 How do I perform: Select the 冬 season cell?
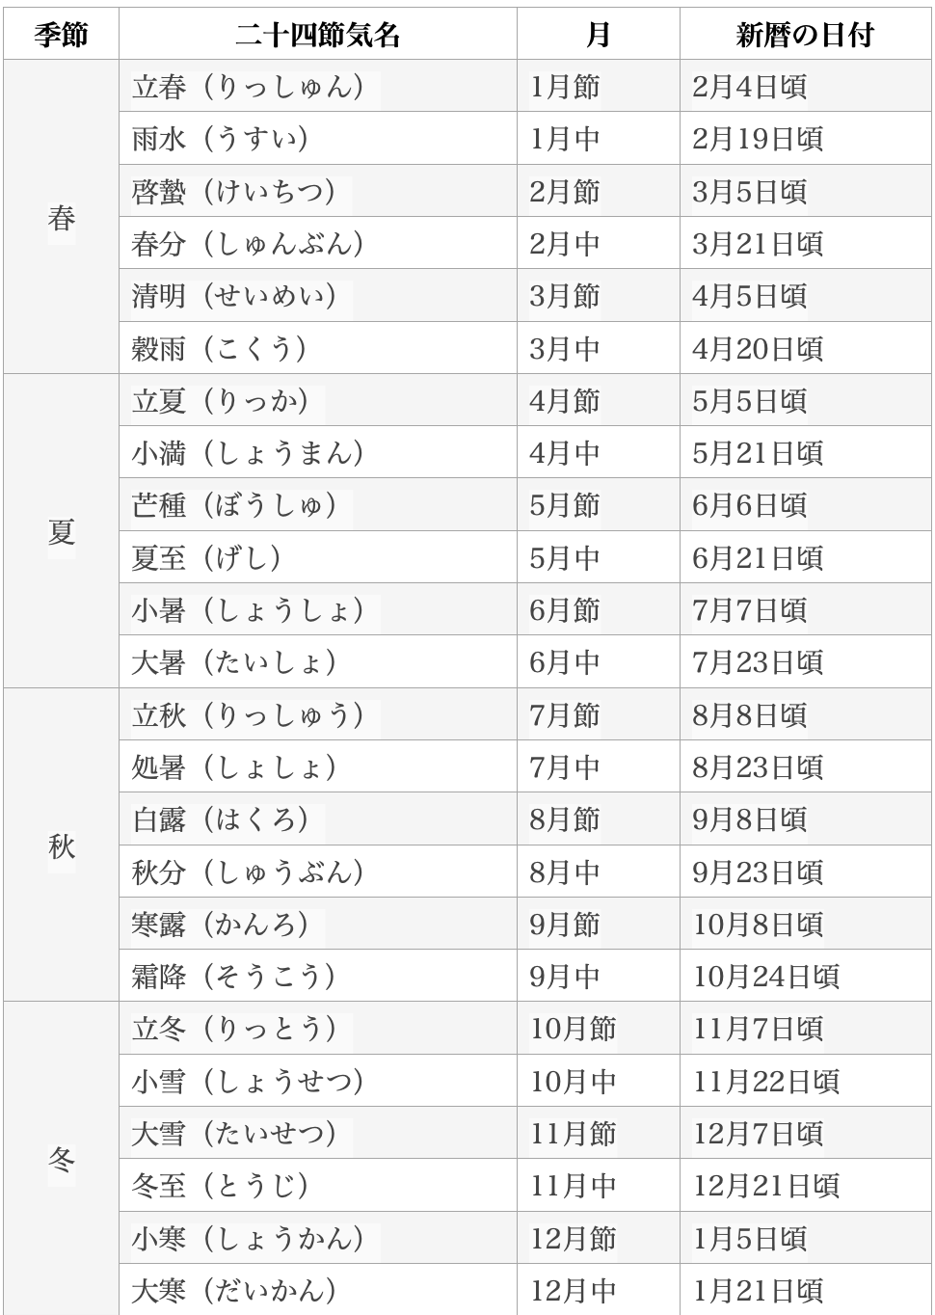61,1159
